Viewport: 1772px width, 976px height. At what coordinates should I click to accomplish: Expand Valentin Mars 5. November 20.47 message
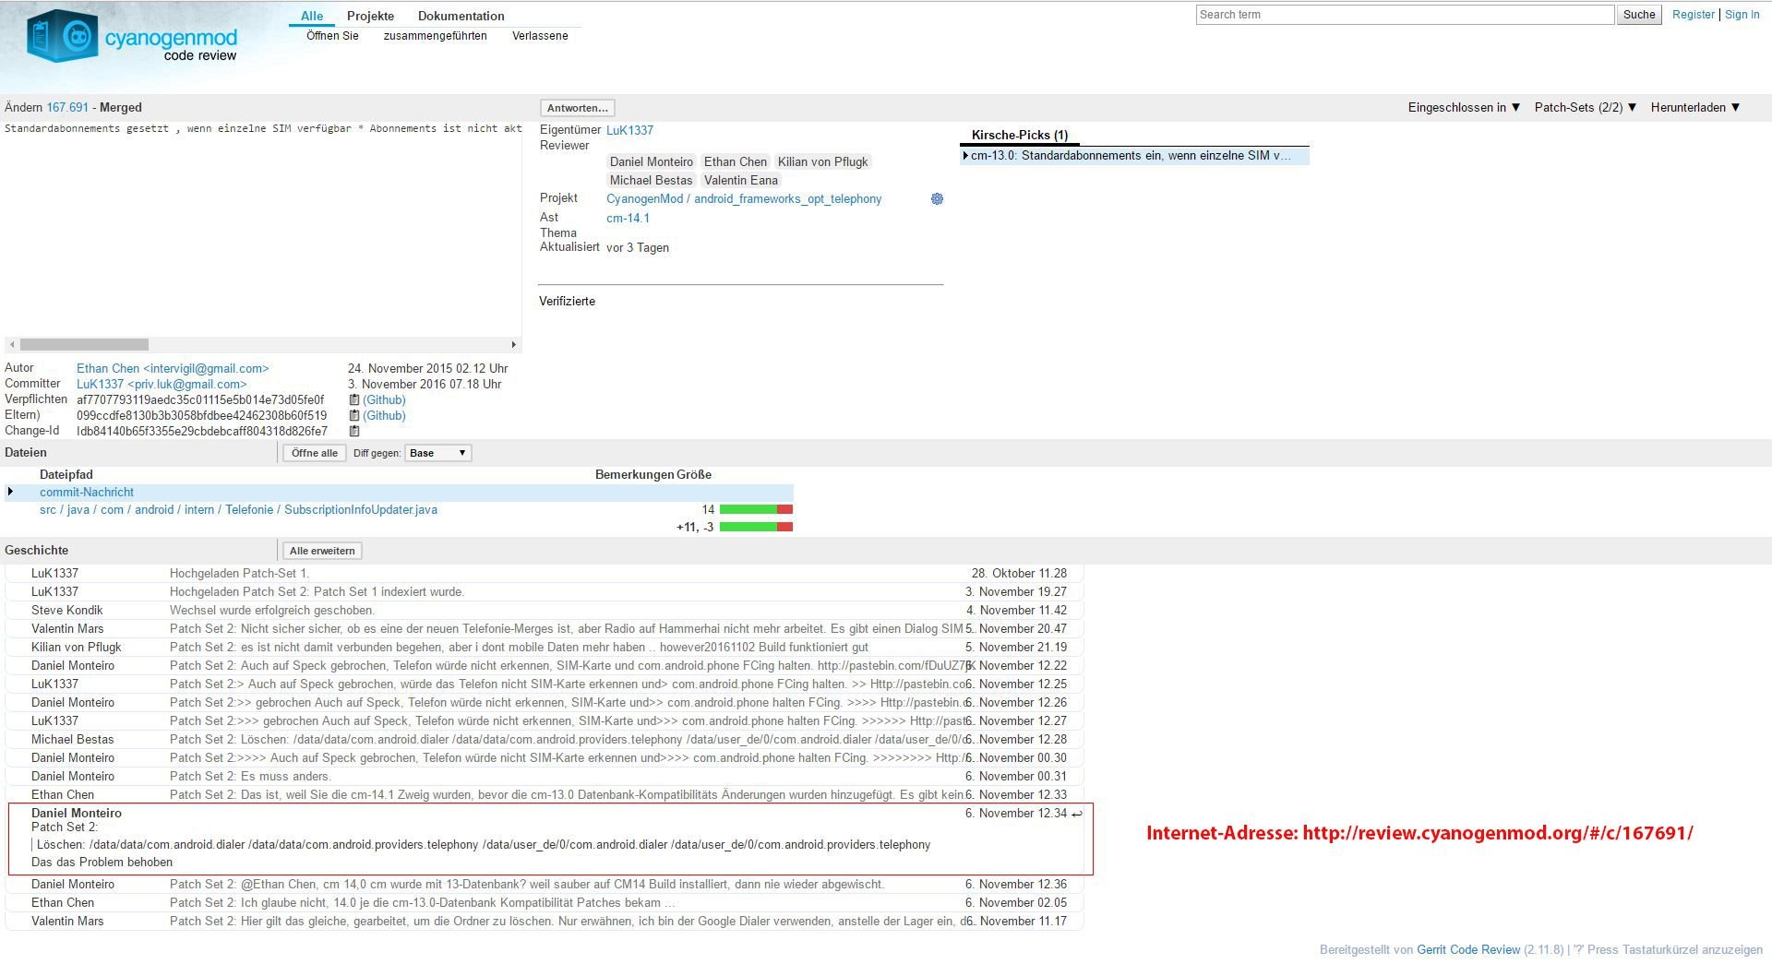pos(545,629)
